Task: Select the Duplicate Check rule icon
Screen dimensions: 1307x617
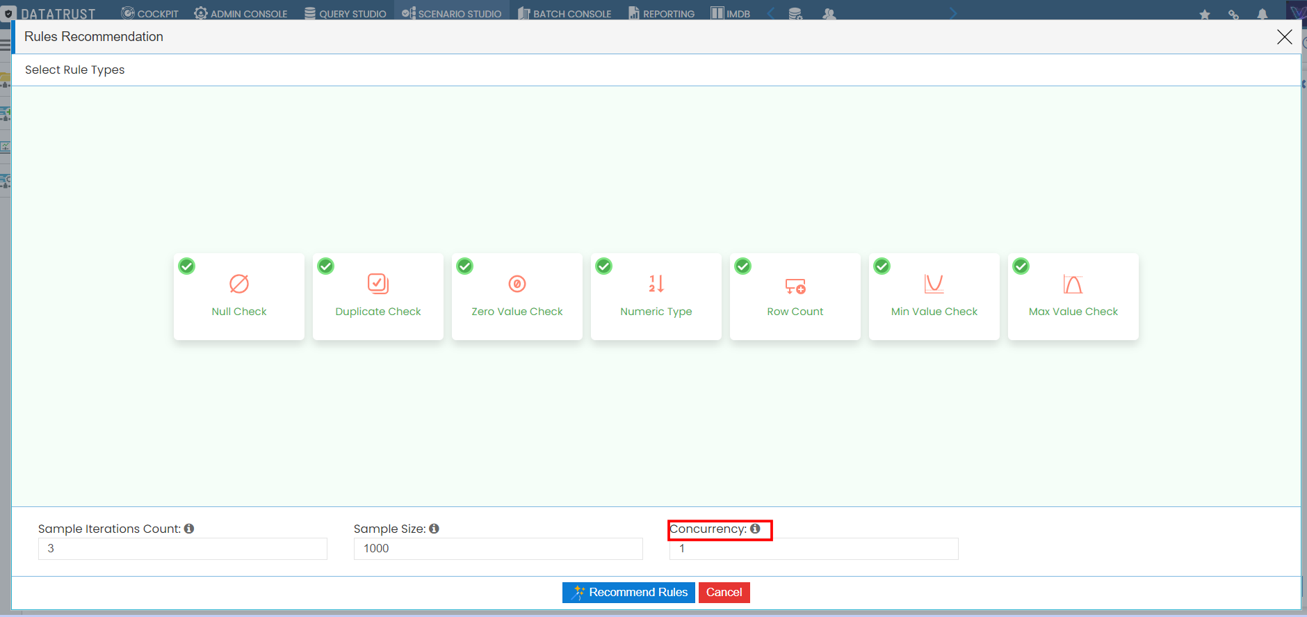Action: point(378,284)
